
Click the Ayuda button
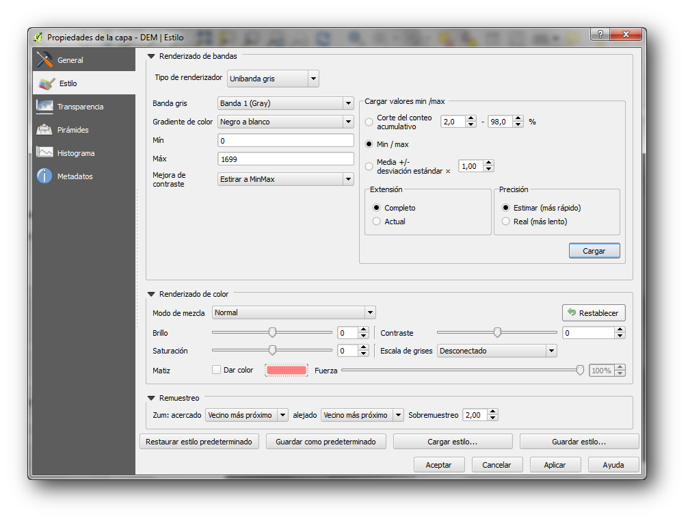tap(613, 465)
